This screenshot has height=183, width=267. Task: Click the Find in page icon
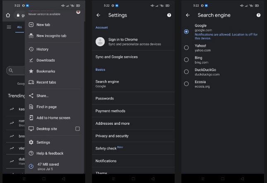point(31,107)
